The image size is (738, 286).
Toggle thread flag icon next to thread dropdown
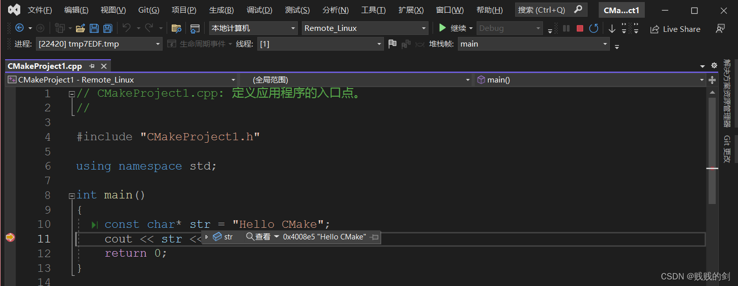pos(392,44)
